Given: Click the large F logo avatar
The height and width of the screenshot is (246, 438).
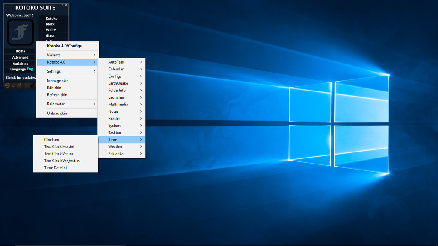Looking at the screenshot, I should tap(21, 32).
